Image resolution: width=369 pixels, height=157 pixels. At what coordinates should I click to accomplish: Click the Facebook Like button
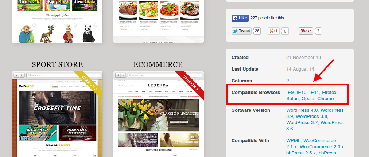[240, 18]
